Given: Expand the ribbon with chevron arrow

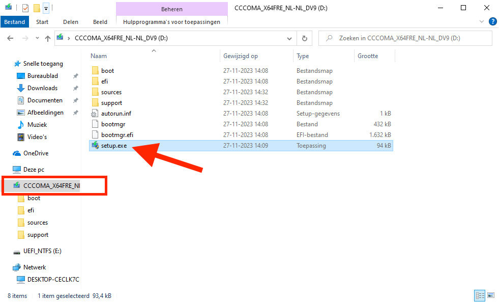Looking at the screenshot, I should [x=482, y=22].
